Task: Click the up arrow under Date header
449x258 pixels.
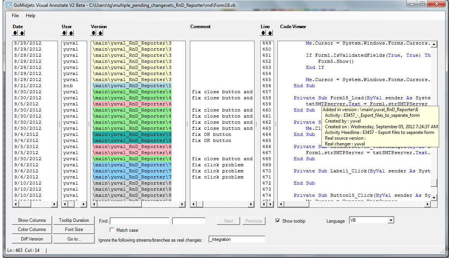Action: pyautogui.click(x=22, y=33)
